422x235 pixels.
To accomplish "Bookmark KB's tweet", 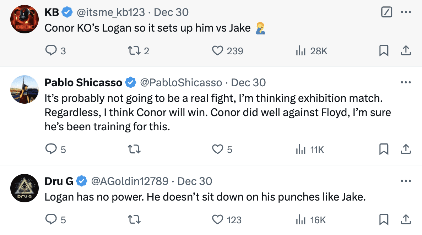I will click(384, 51).
